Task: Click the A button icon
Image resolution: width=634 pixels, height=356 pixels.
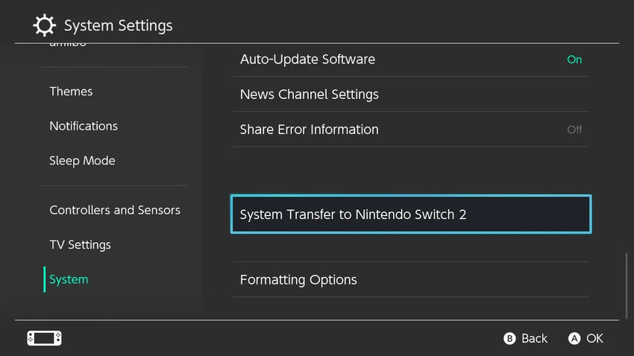Action: coord(574,338)
